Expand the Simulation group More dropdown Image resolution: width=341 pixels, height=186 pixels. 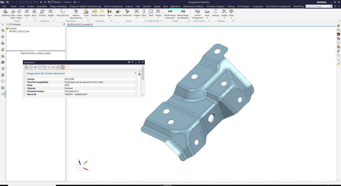point(109,14)
